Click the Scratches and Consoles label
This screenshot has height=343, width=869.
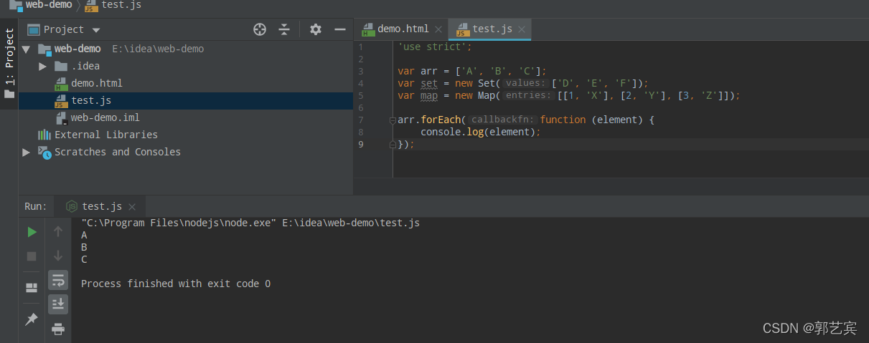click(118, 152)
